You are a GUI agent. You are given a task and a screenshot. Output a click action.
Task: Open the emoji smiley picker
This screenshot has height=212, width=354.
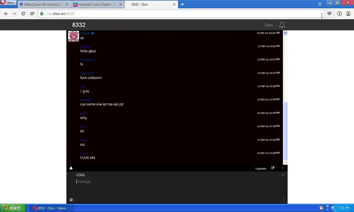click(x=71, y=200)
